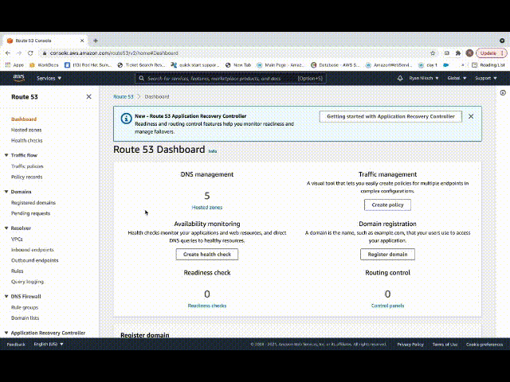Open Policy records in the sidebar
Viewport: 510px width, 382px height.
pyautogui.click(x=26, y=177)
